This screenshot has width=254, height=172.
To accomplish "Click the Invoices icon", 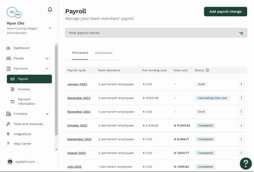I will 12,89.
